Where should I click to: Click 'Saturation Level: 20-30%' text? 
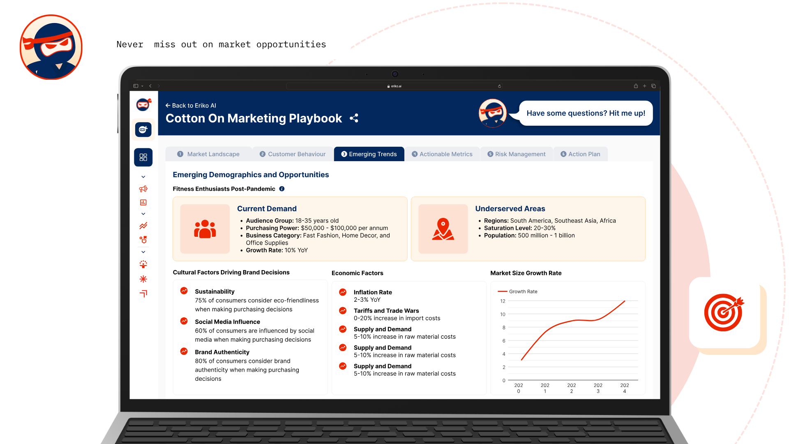[x=519, y=228]
